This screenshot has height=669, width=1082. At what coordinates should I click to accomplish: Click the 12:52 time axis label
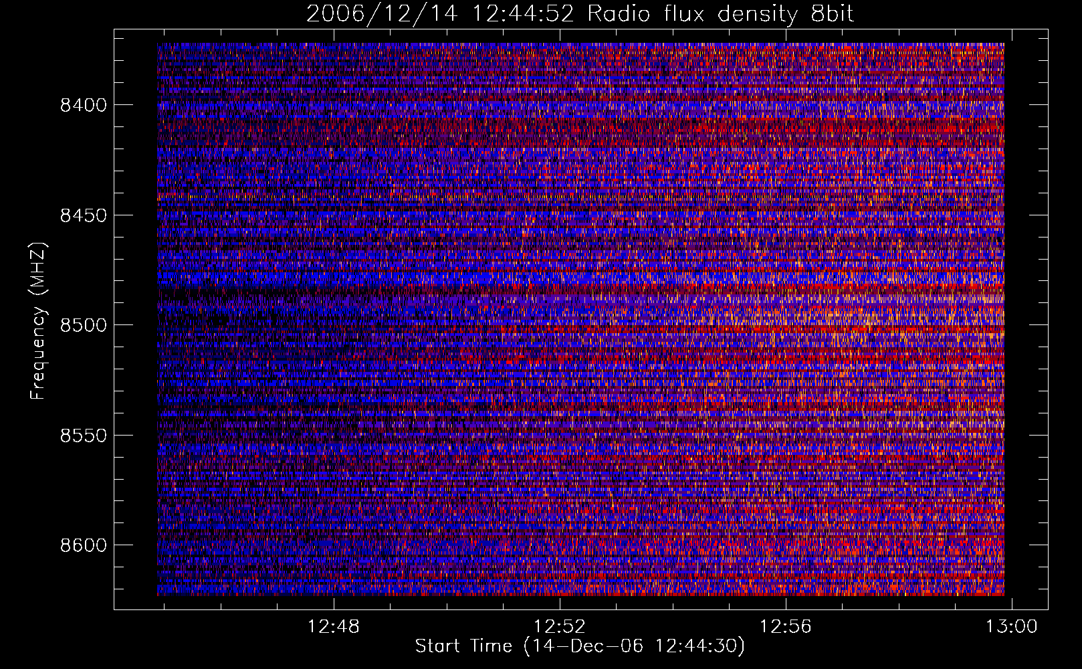pyautogui.click(x=559, y=627)
